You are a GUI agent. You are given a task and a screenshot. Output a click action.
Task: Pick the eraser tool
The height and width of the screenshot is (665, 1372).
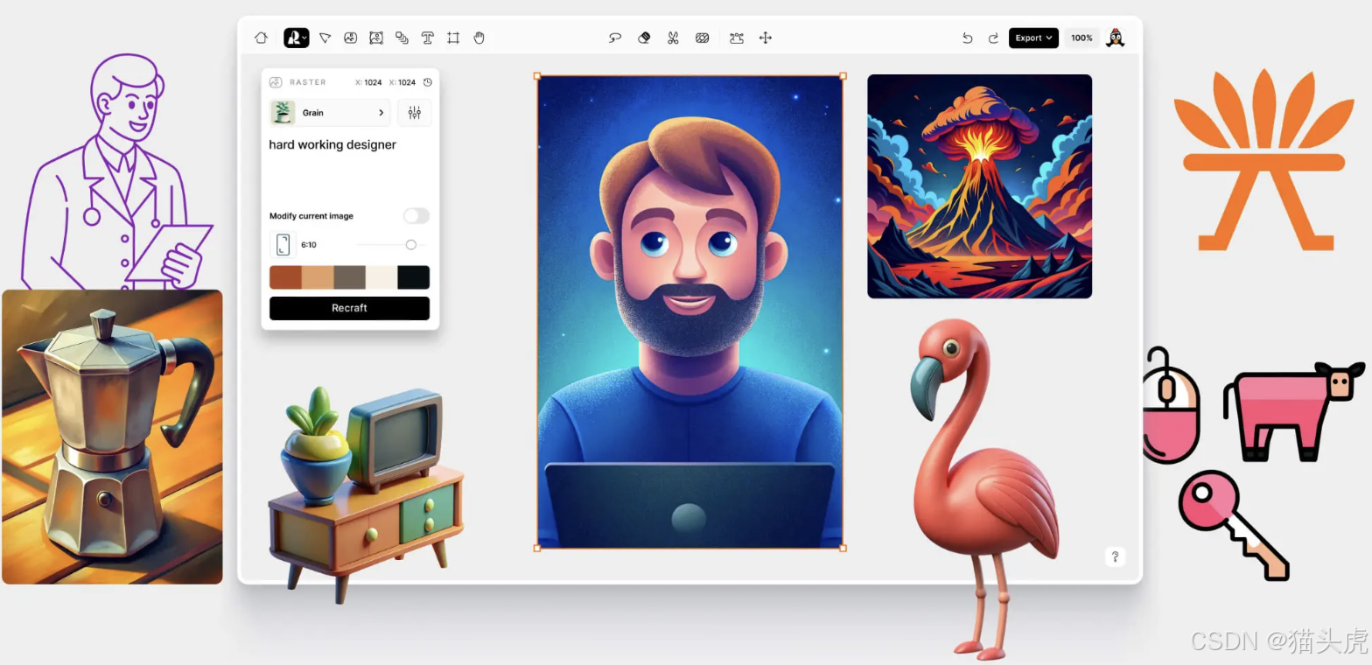coord(644,38)
